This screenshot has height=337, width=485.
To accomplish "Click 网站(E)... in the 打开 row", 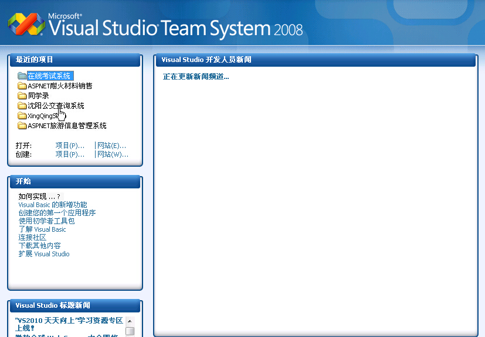I will pos(111,145).
